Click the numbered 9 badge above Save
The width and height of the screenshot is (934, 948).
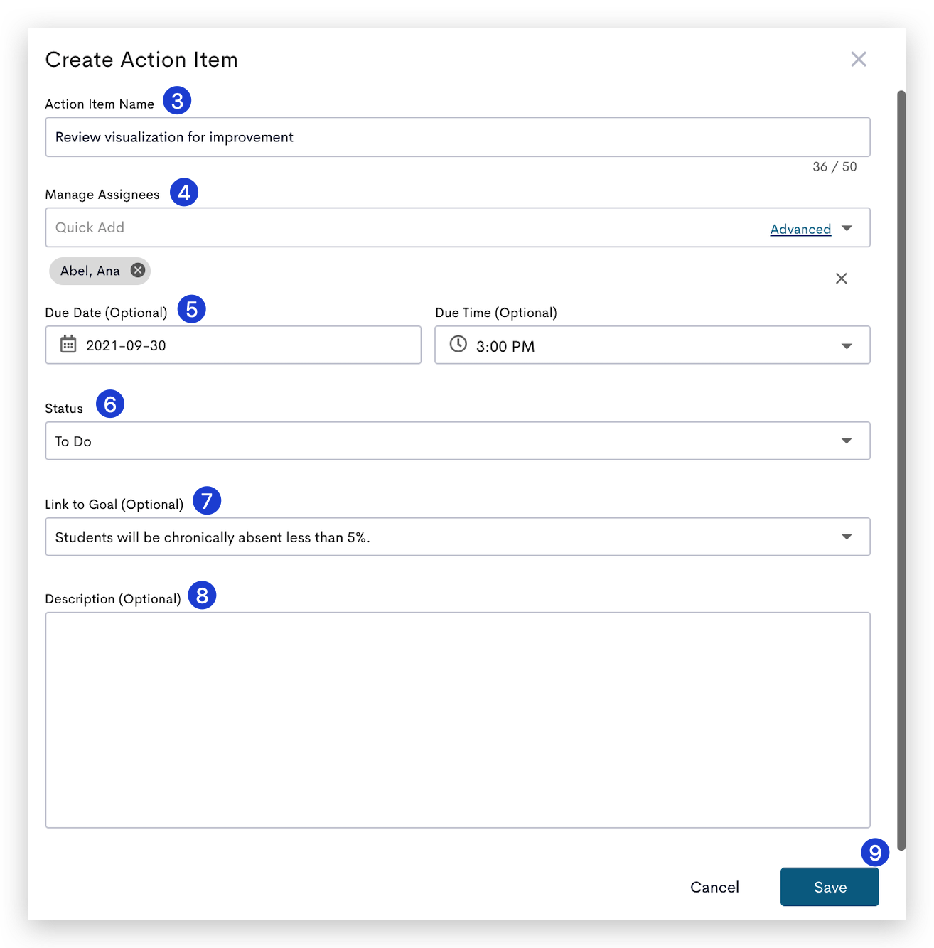tap(875, 852)
